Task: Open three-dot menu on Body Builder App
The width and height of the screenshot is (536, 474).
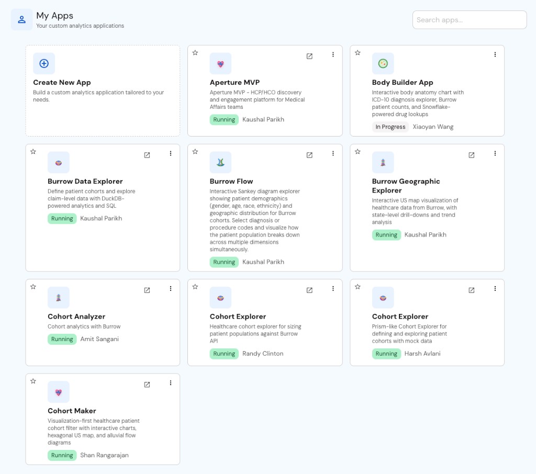Action: 495,54
